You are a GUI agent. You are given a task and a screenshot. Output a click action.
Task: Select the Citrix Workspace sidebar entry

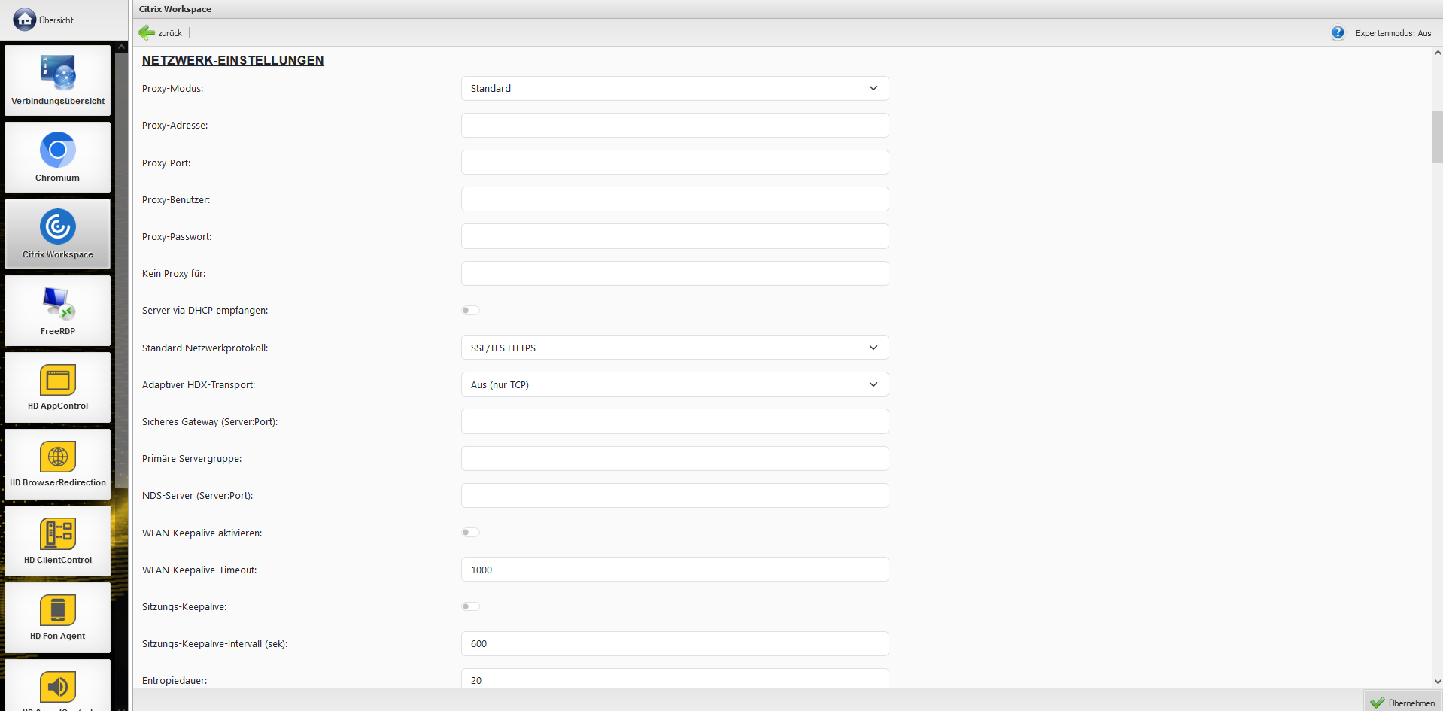[x=58, y=234]
